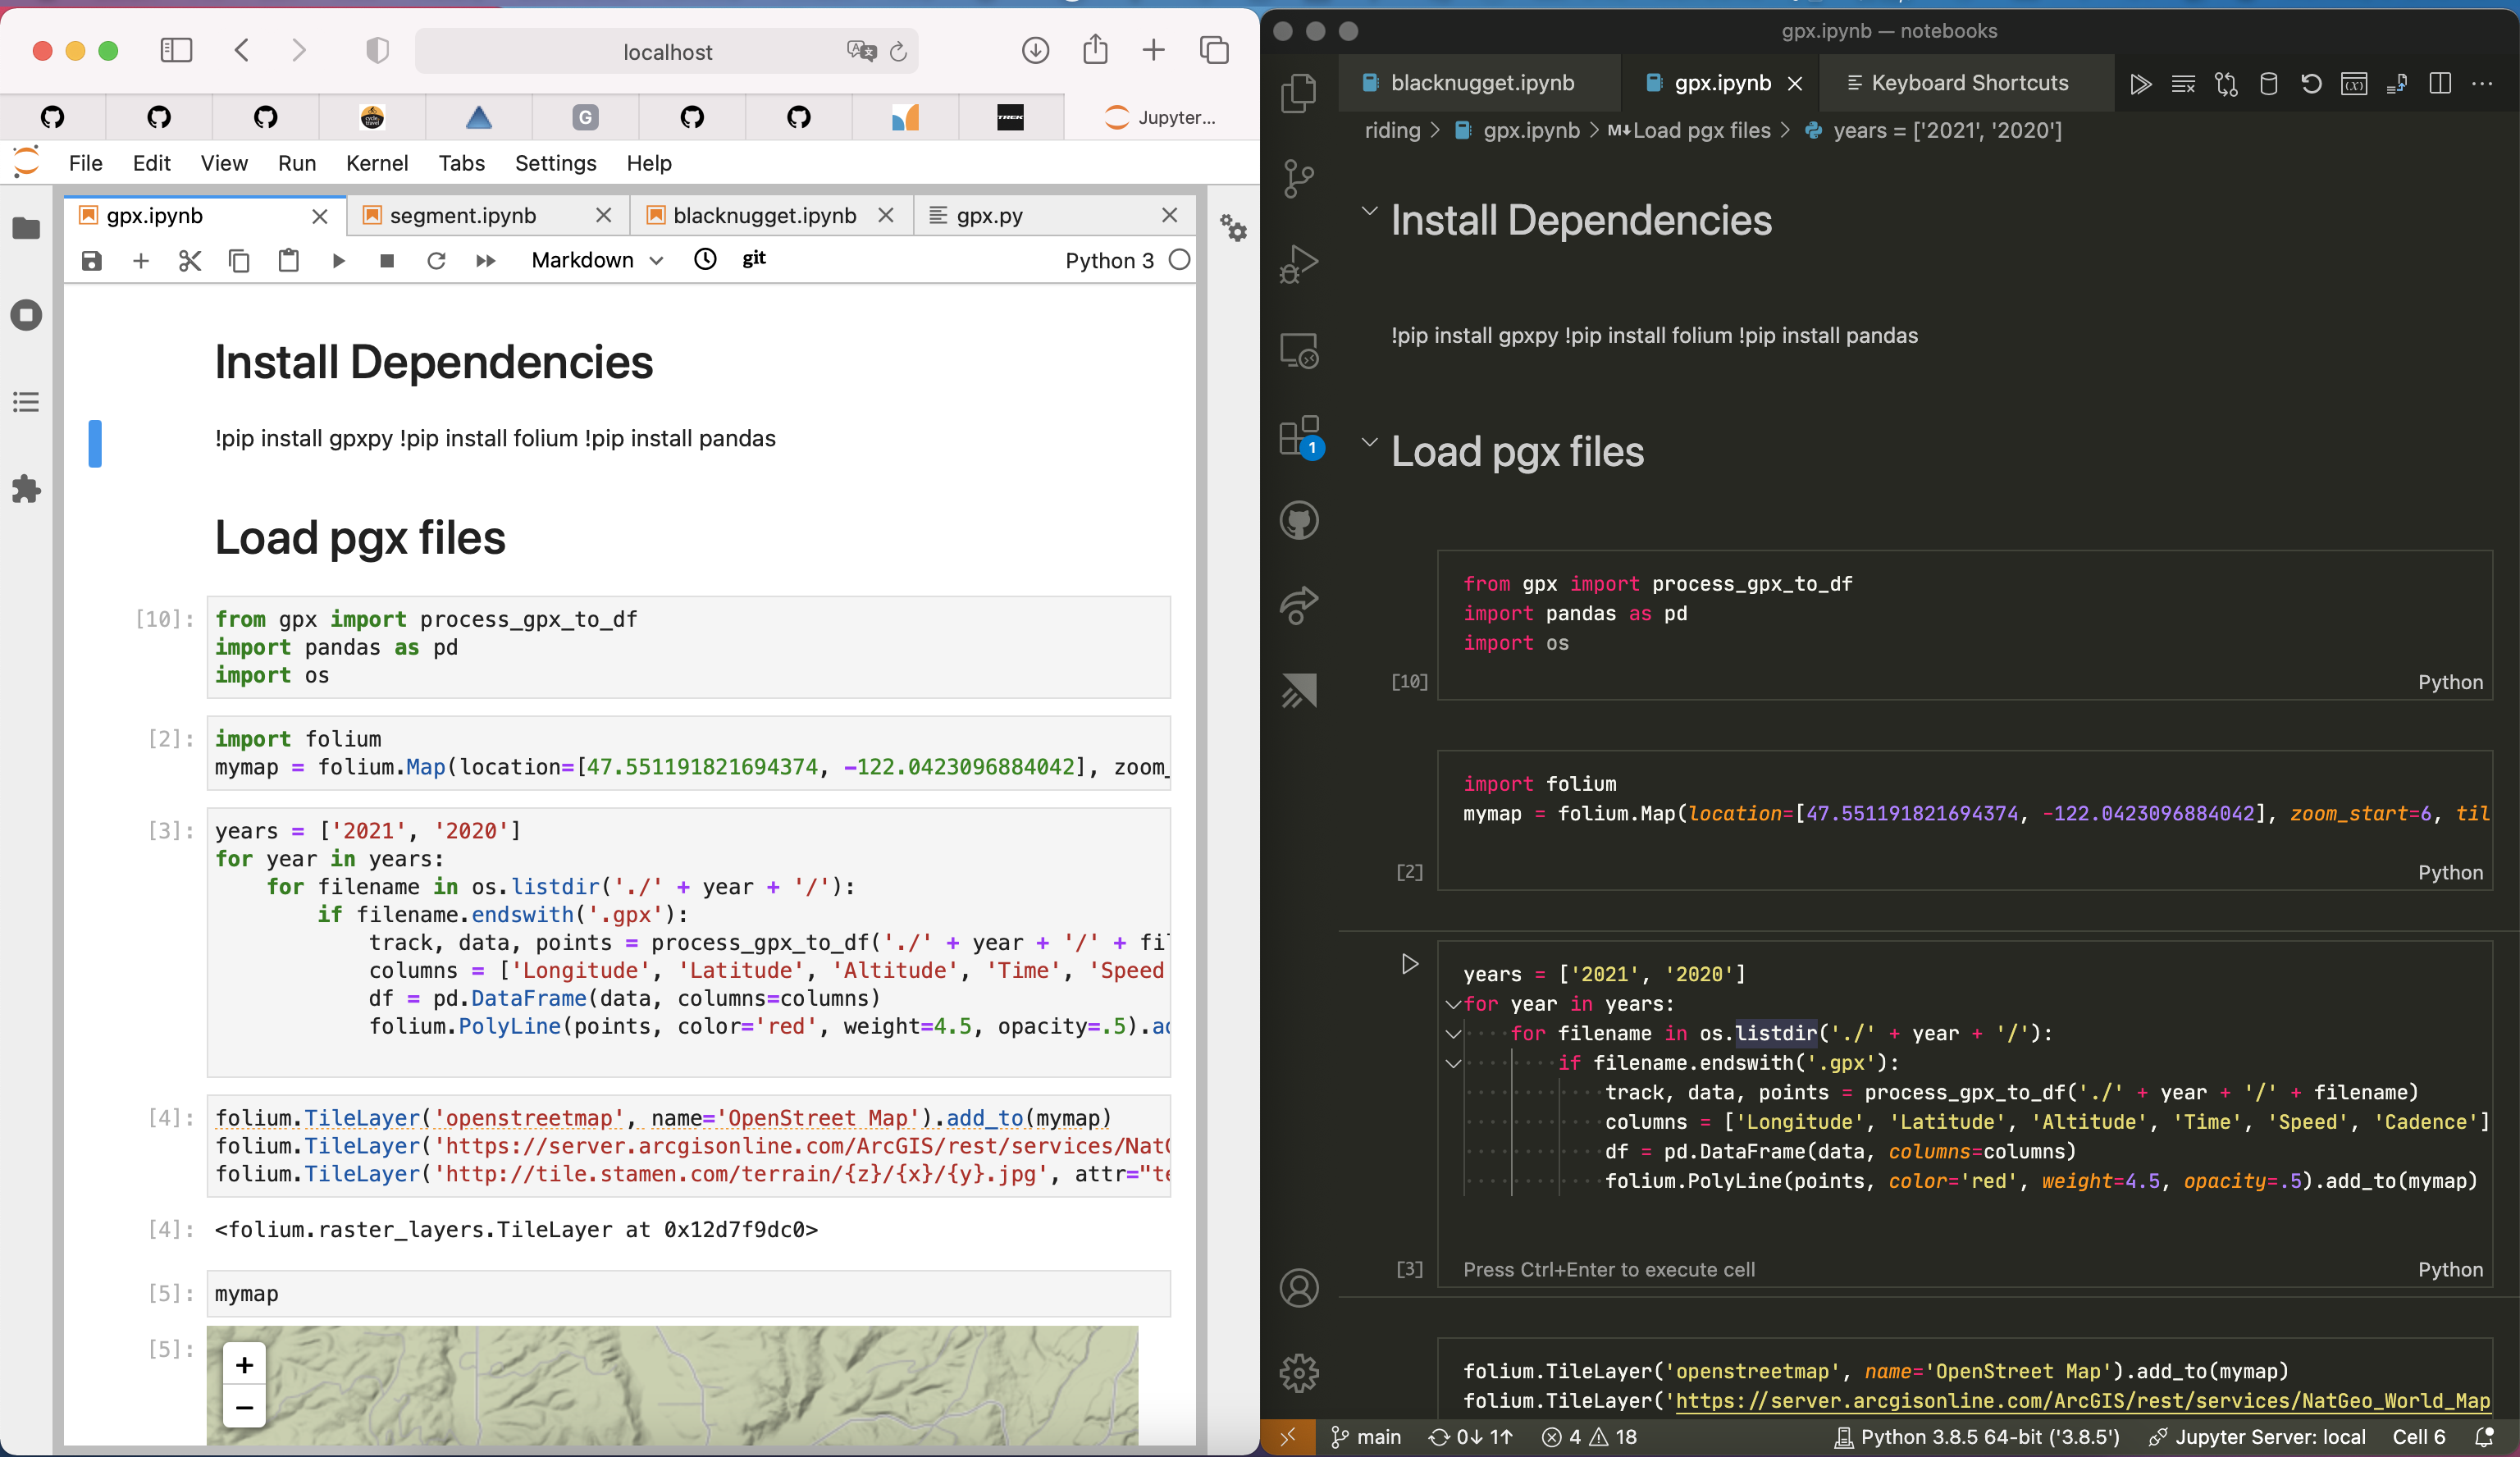Collapse the Install Dependencies section in VS Code
This screenshot has height=1457, width=2520.
1369,211
